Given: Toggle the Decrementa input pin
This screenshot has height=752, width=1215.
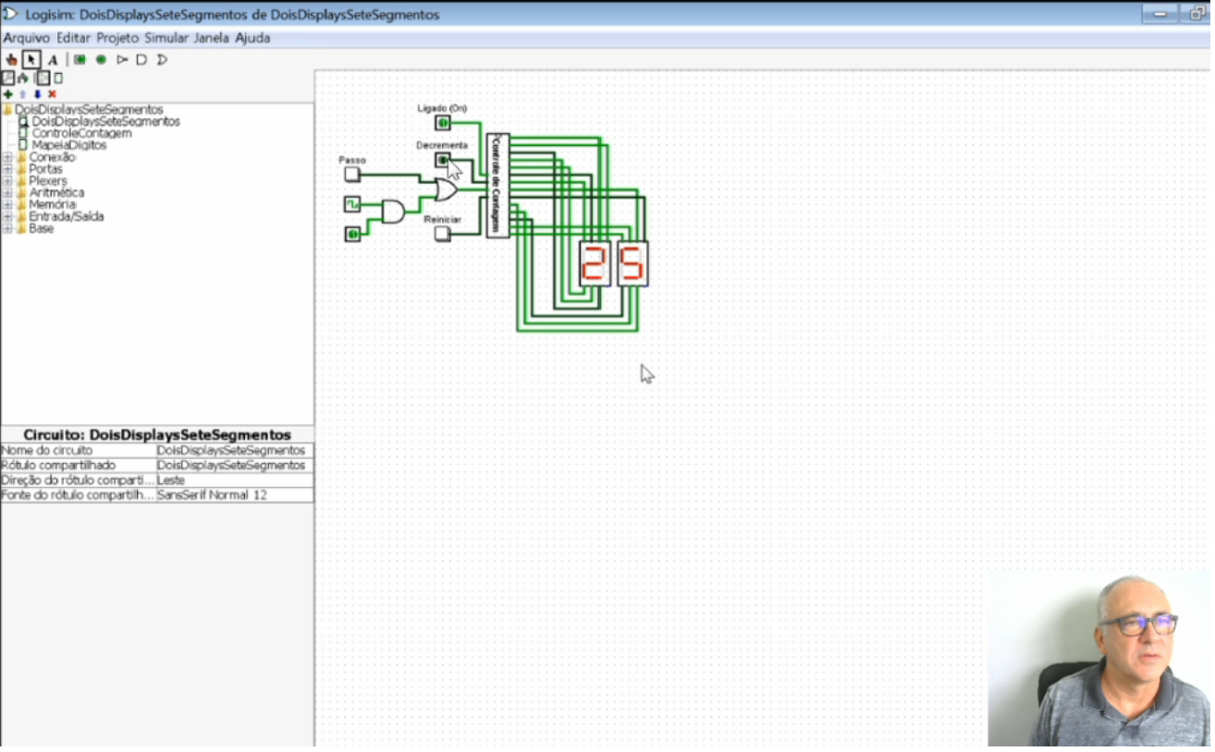Looking at the screenshot, I should [445, 160].
